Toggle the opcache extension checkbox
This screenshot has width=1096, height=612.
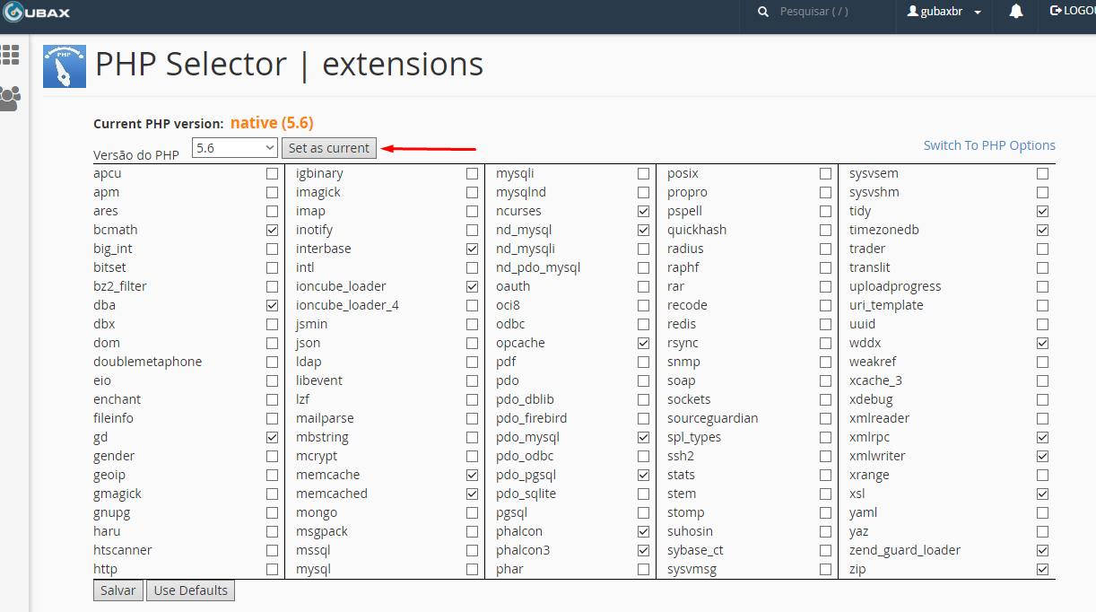[643, 344]
